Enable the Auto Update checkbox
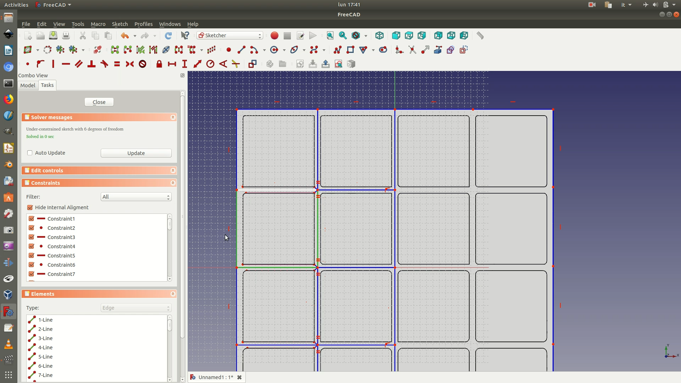This screenshot has width=681, height=383. (30, 153)
